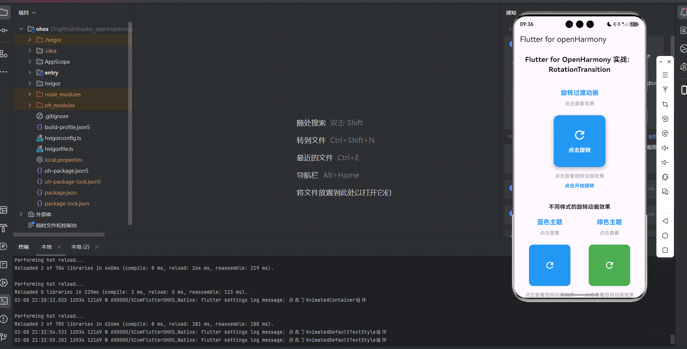Click project panel horizontal scrollbar
This screenshot has height=349, width=687.
(x=59, y=235)
